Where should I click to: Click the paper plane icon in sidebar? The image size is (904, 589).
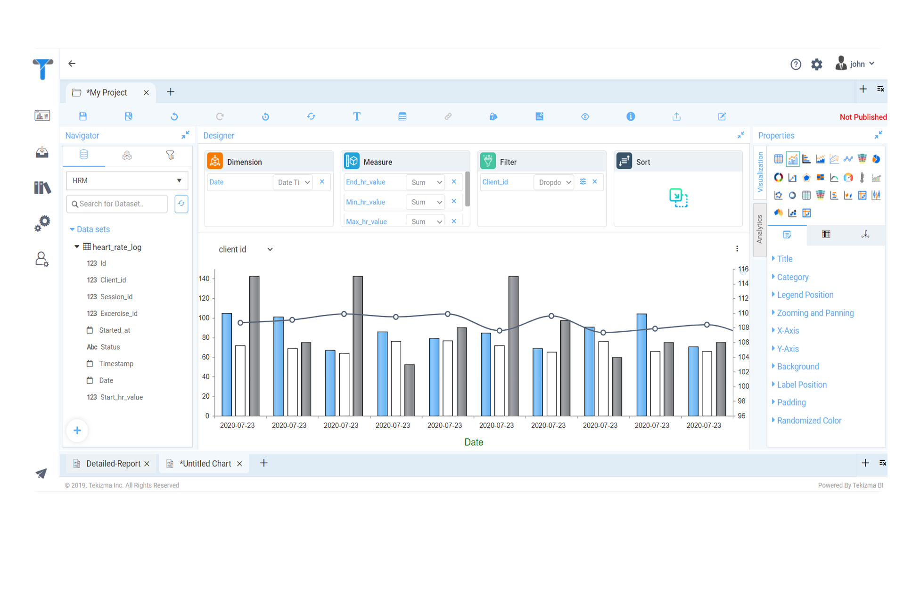click(x=41, y=473)
